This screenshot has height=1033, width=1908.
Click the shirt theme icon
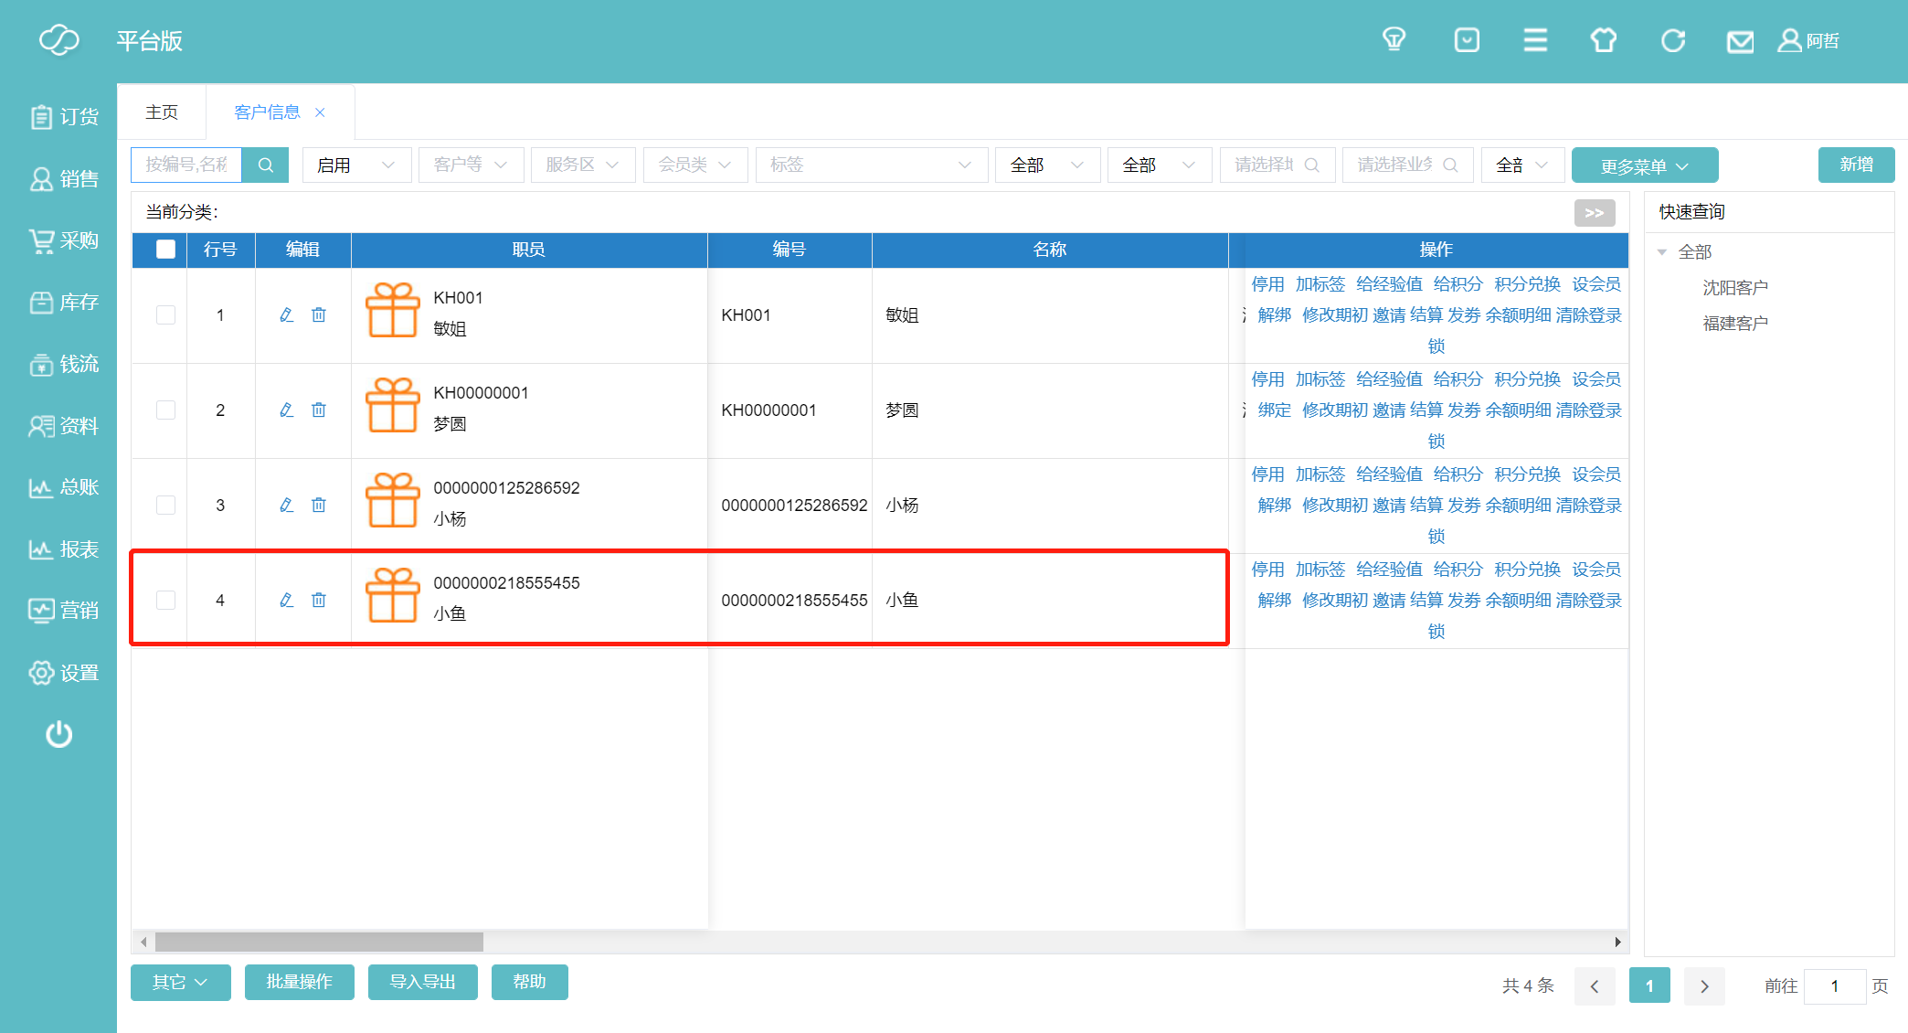coord(1604,40)
